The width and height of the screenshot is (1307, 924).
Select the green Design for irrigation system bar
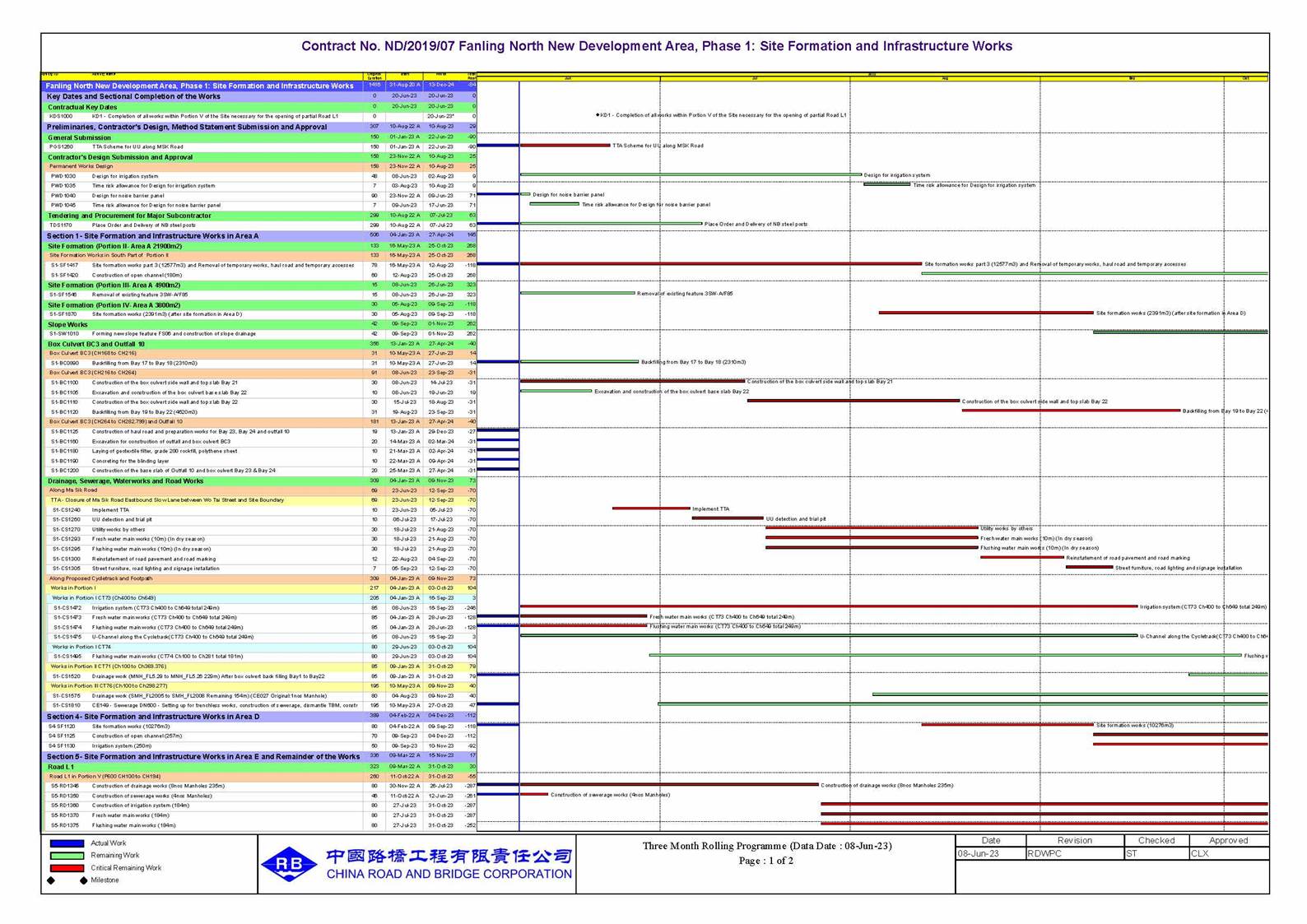tap(691, 174)
